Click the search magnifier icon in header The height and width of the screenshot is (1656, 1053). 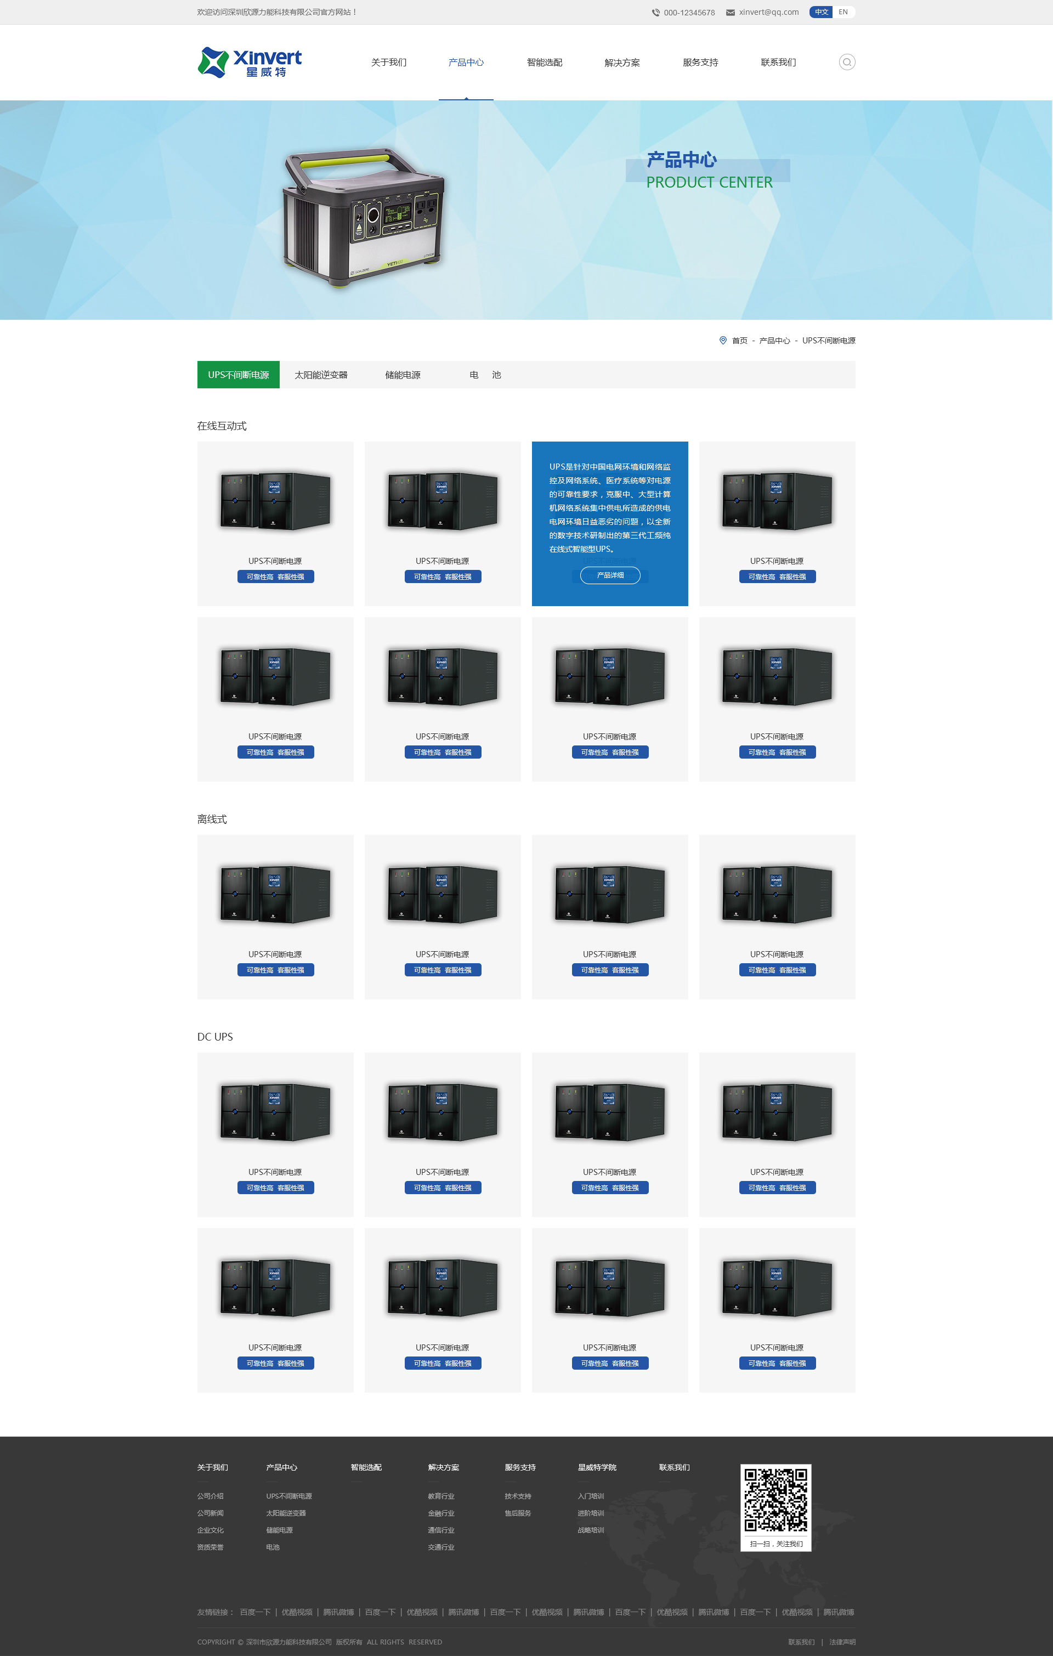click(847, 63)
